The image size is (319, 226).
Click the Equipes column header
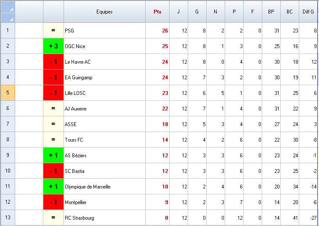(x=104, y=12)
